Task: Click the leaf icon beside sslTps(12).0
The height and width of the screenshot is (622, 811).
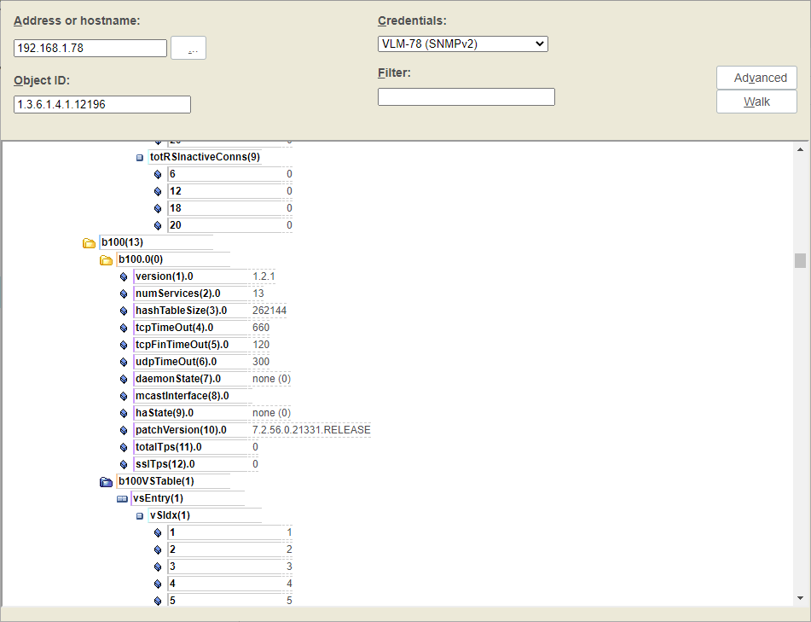Action: pyautogui.click(x=124, y=465)
